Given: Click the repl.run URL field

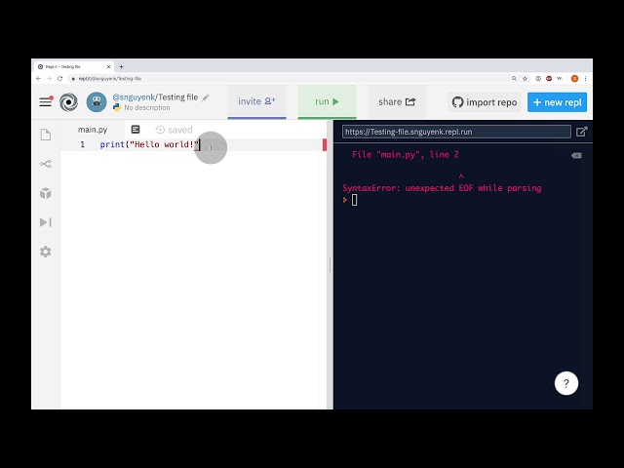Looking at the screenshot, I should (x=456, y=132).
